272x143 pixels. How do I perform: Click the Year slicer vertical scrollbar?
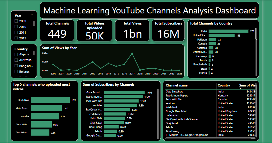(34, 23)
